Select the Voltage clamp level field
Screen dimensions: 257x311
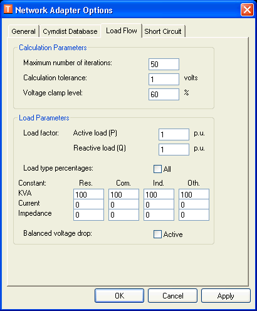164,94
